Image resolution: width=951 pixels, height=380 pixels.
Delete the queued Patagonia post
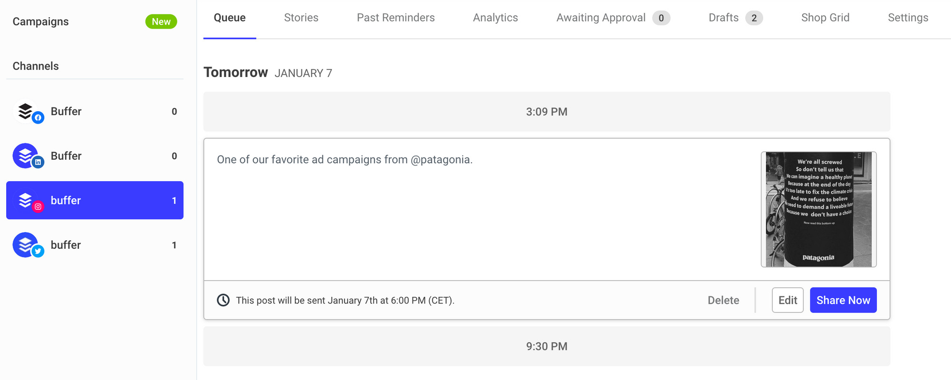pos(723,300)
